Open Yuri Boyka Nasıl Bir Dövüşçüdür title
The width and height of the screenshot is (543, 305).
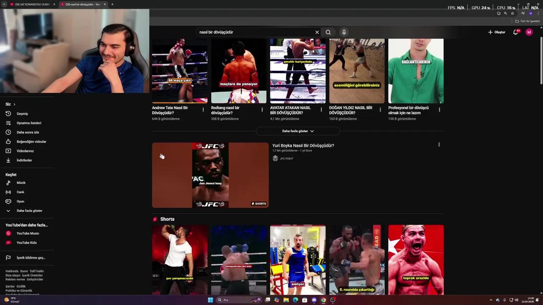(303, 145)
